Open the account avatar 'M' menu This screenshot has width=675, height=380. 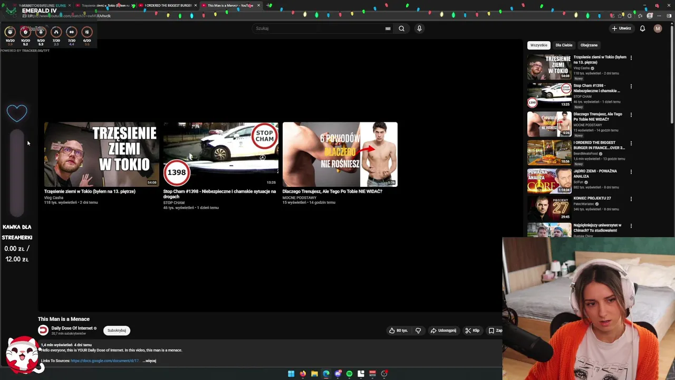tap(658, 28)
